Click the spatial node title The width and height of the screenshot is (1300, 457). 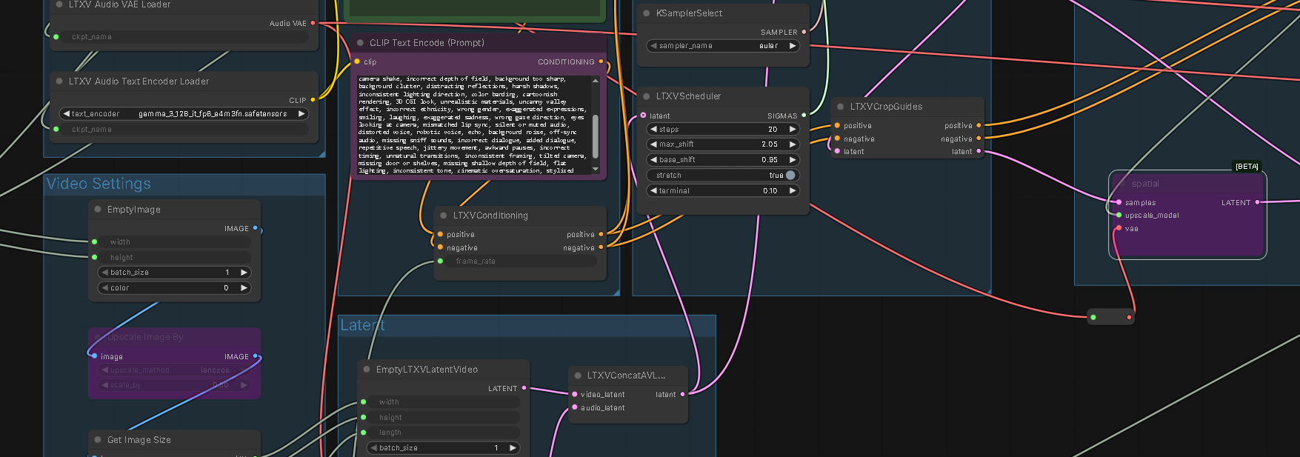point(1145,184)
